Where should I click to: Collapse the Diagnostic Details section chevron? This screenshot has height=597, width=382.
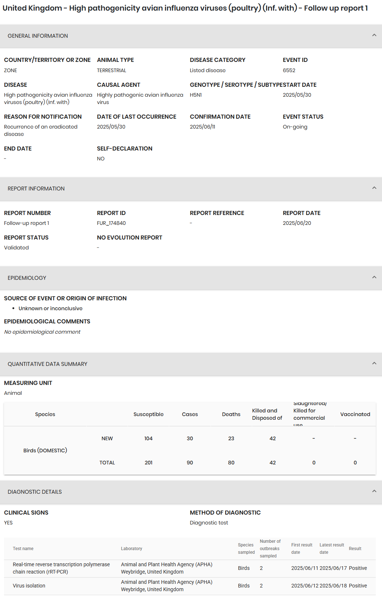[x=374, y=492]
